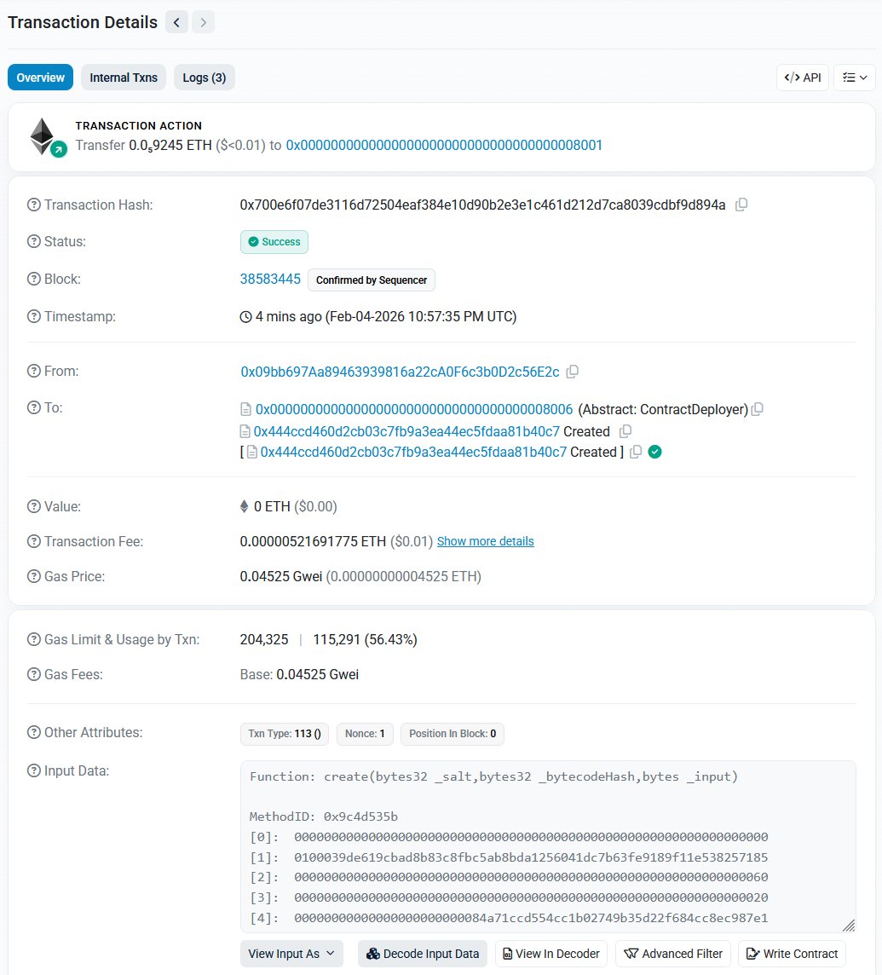This screenshot has height=975, width=882.
Task: Click help icon next to Status
Action: pyautogui.click(x=33, y=241)
